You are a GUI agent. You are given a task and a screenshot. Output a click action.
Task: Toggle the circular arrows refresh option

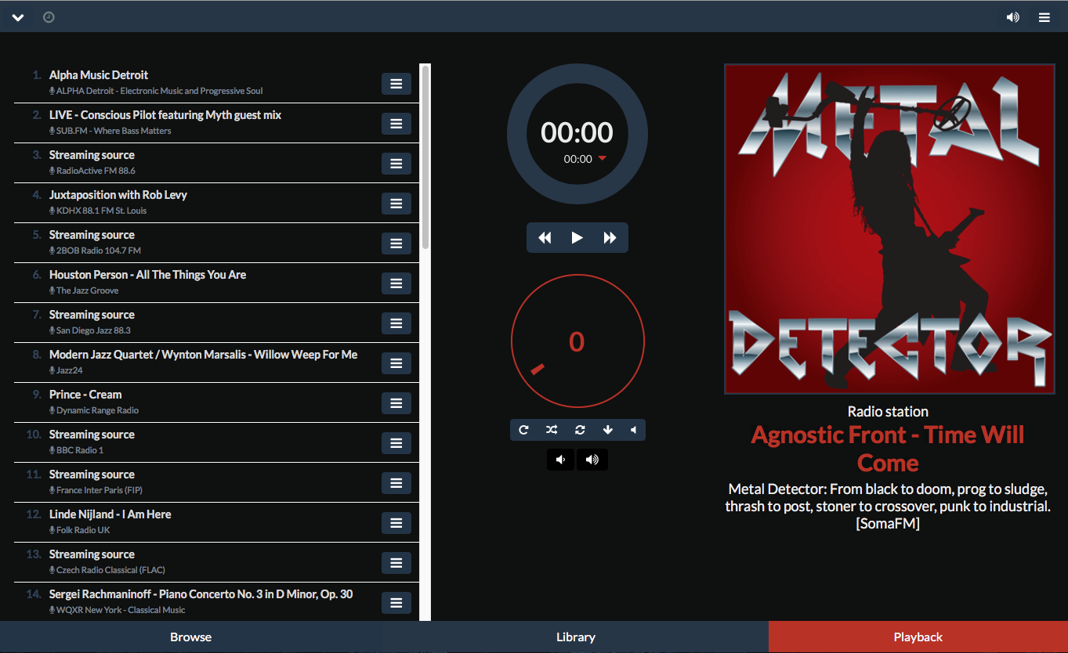coord(580,430)
